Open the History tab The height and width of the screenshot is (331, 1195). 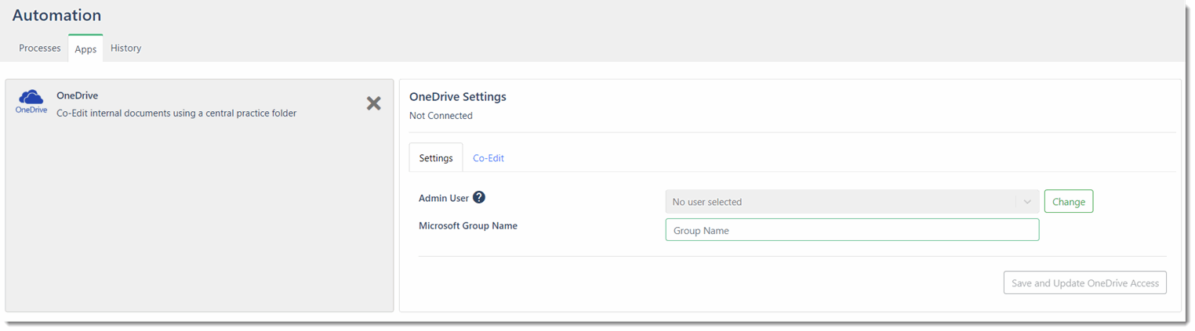click(x=125, y=49)
